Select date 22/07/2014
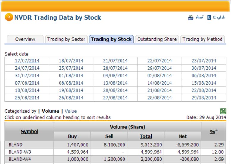 [160, 61]
